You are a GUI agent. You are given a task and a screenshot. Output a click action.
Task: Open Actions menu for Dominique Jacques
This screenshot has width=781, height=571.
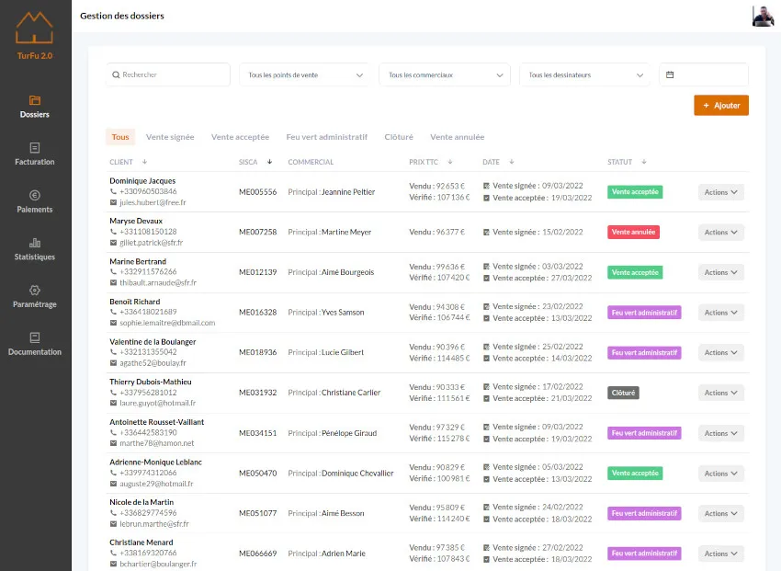pos(720,192)
